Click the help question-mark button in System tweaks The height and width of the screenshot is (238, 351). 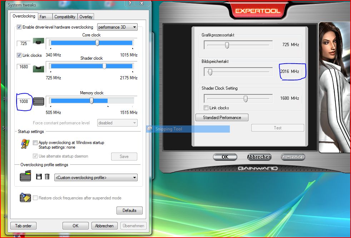[x=130, y=3]
